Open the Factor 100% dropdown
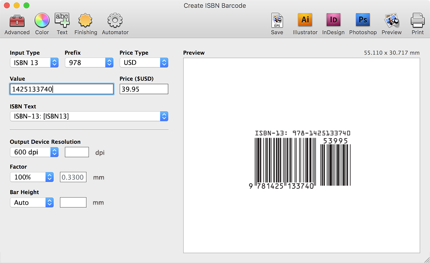430x263 pixels. 31,178
